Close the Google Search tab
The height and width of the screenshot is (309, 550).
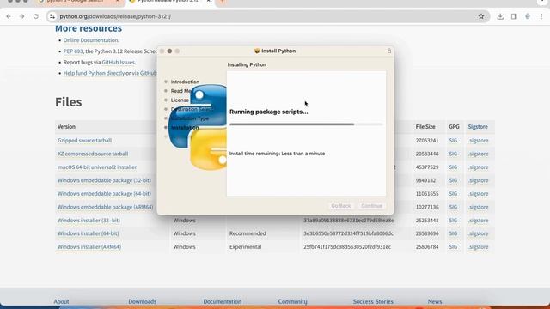click(x=118, y=2)
